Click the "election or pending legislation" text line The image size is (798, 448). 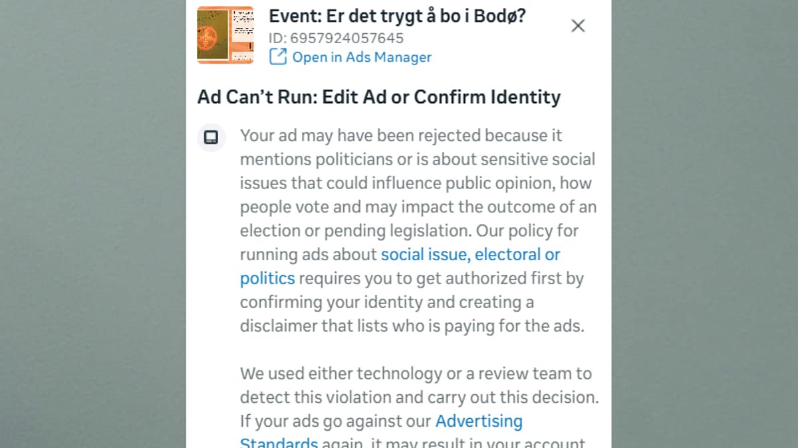click(409, 231)
